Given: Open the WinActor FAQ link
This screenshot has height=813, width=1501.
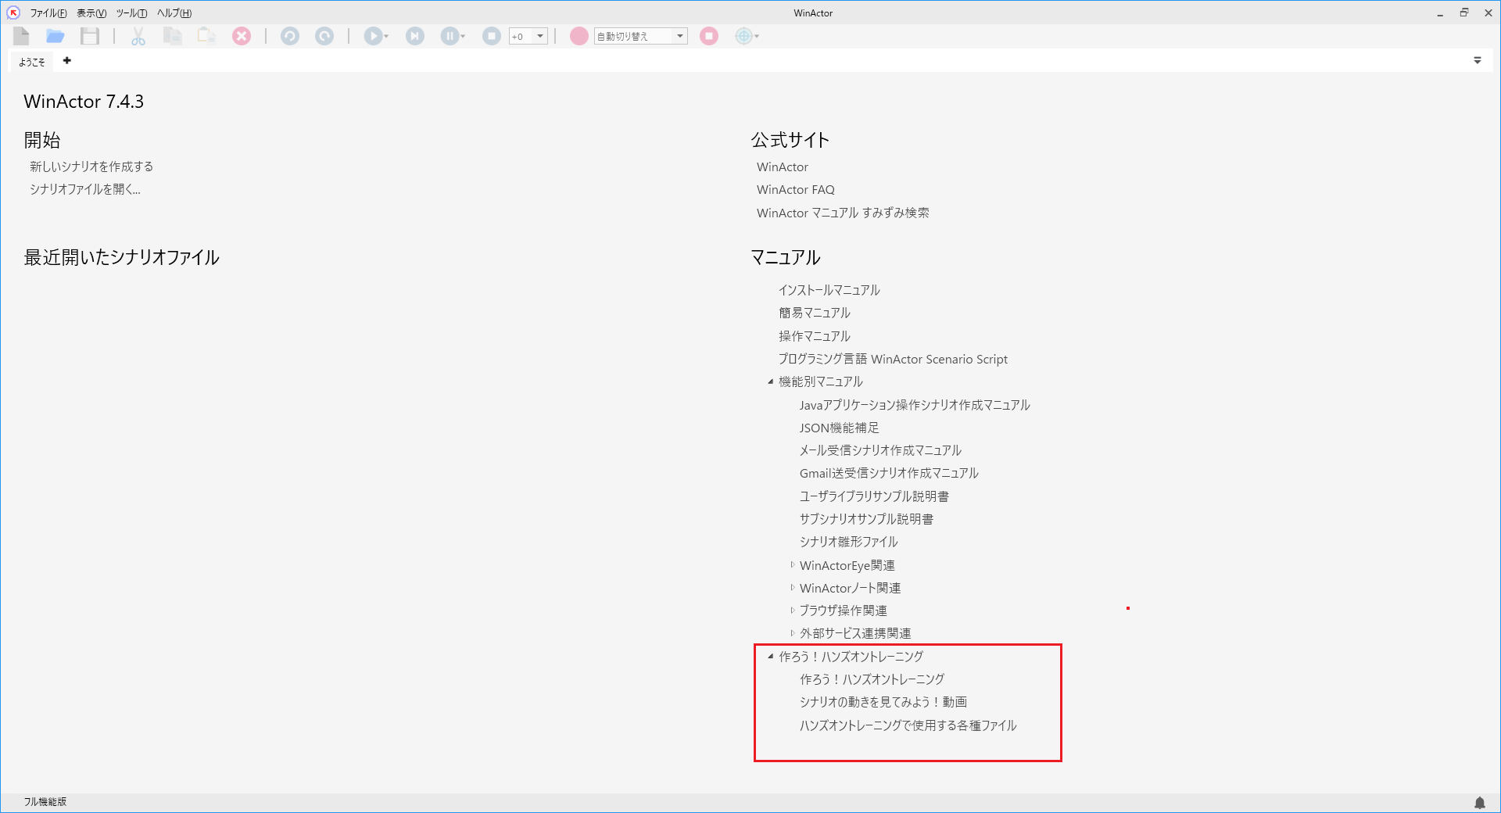Looking at the screenshot, I should [795, 190].
